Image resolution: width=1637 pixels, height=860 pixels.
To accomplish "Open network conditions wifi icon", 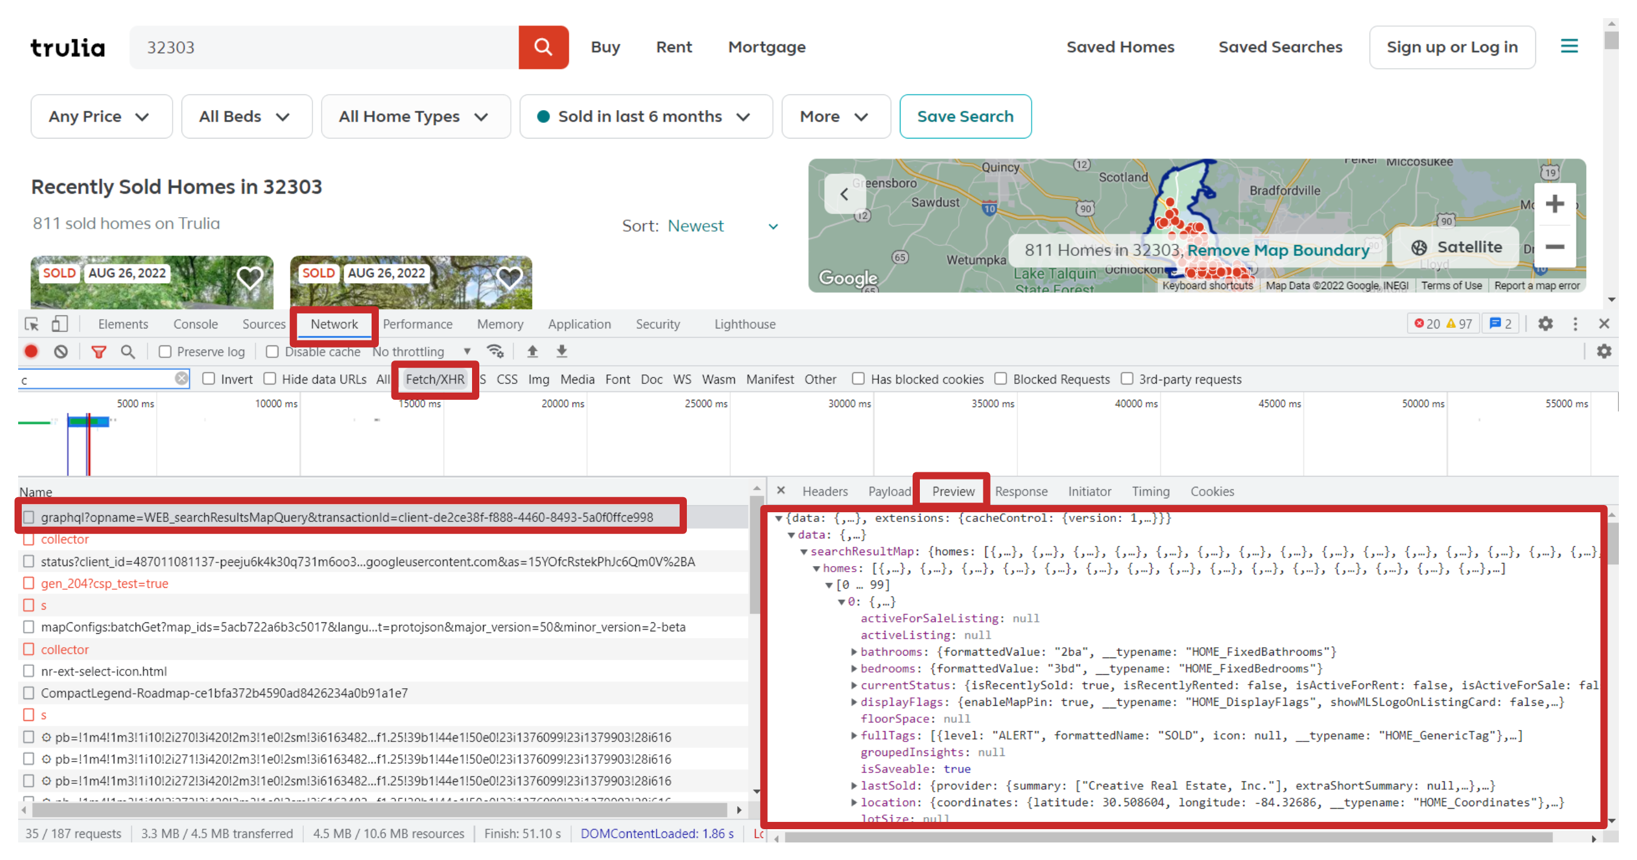I will [495, 351].
